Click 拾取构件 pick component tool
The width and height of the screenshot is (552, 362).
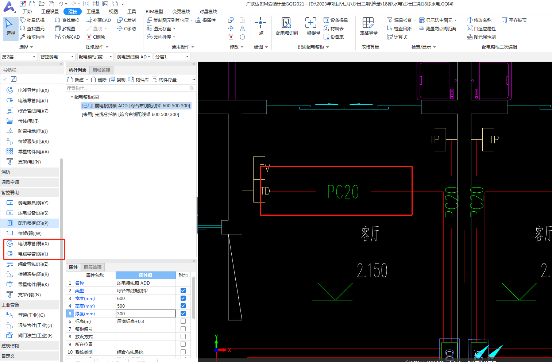(32, 37)
